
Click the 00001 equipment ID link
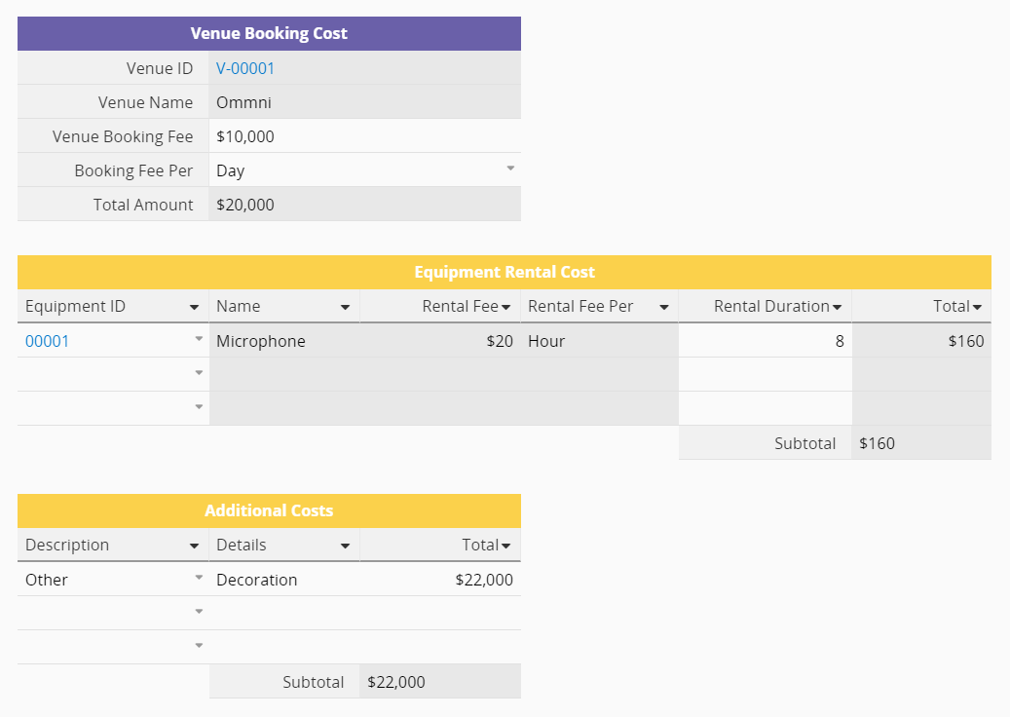pyautogui.click(x=47, y=341)
